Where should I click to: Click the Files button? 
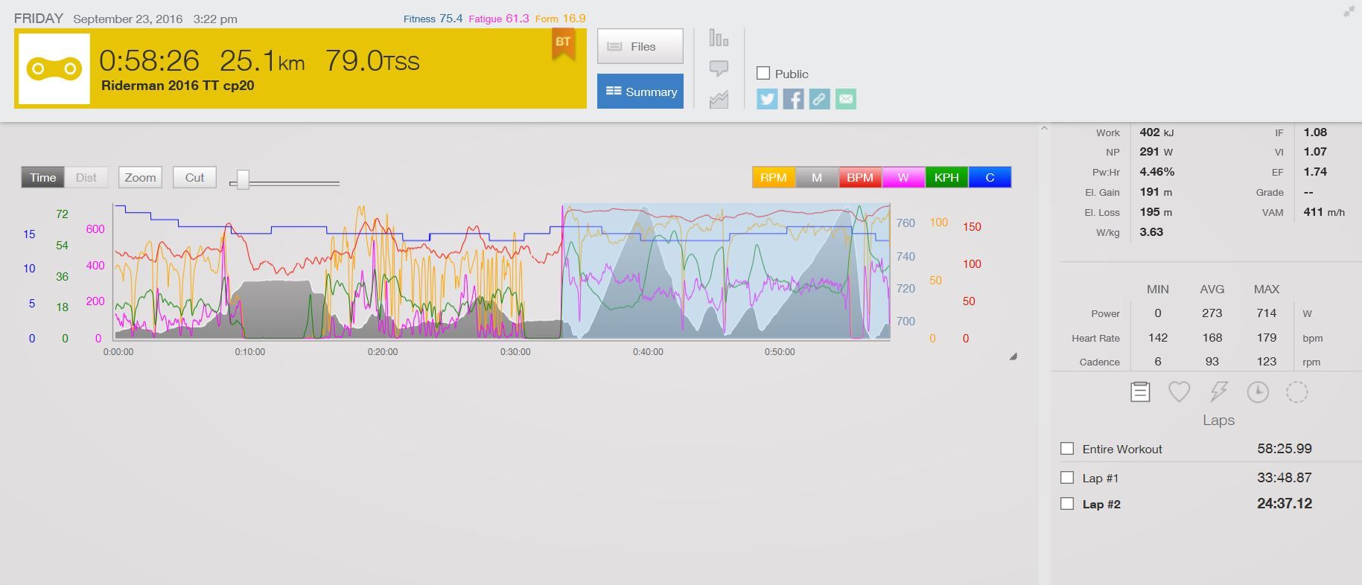[640, 46]
